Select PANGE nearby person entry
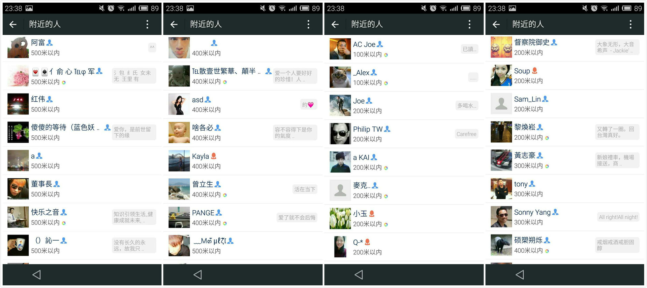This screenshot has width=647, height=288. 243,217
